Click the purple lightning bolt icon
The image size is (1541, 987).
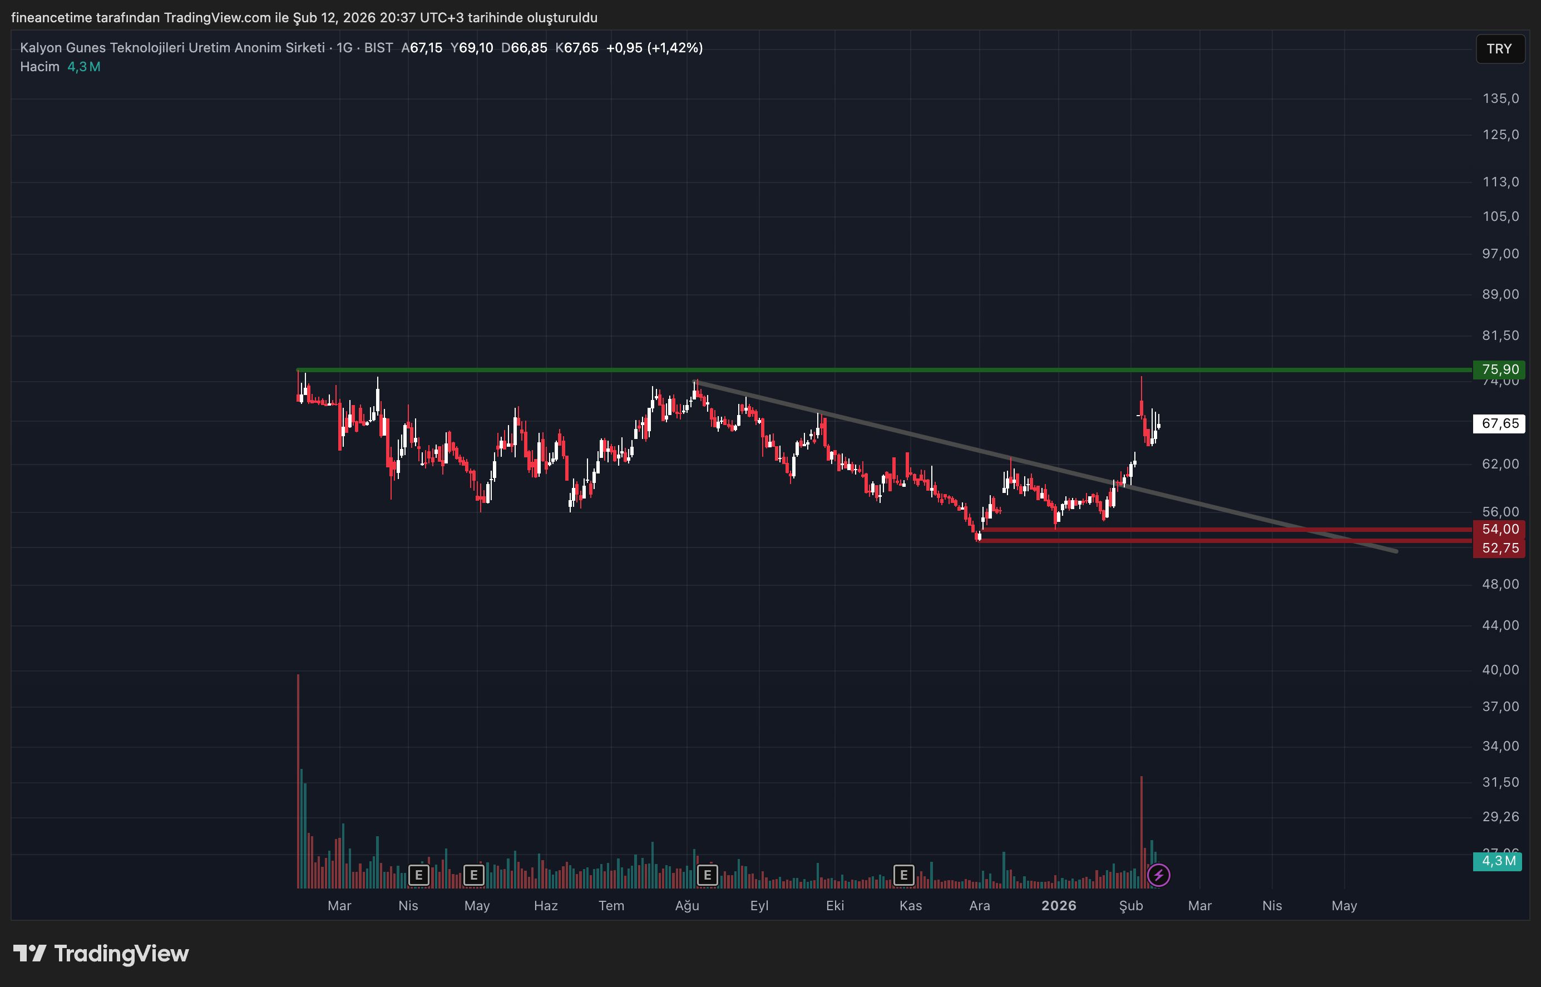click(1158, 875)
